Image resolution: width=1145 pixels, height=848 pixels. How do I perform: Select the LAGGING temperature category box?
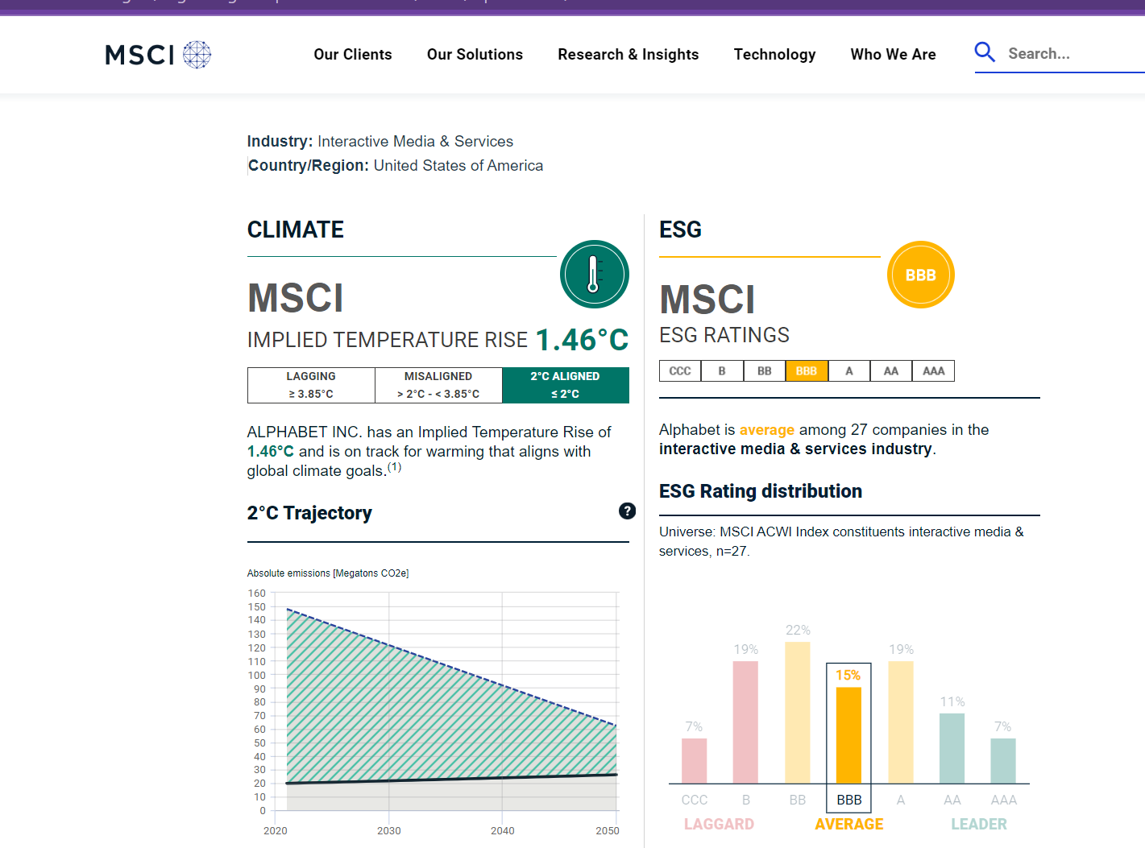(311, 385)
